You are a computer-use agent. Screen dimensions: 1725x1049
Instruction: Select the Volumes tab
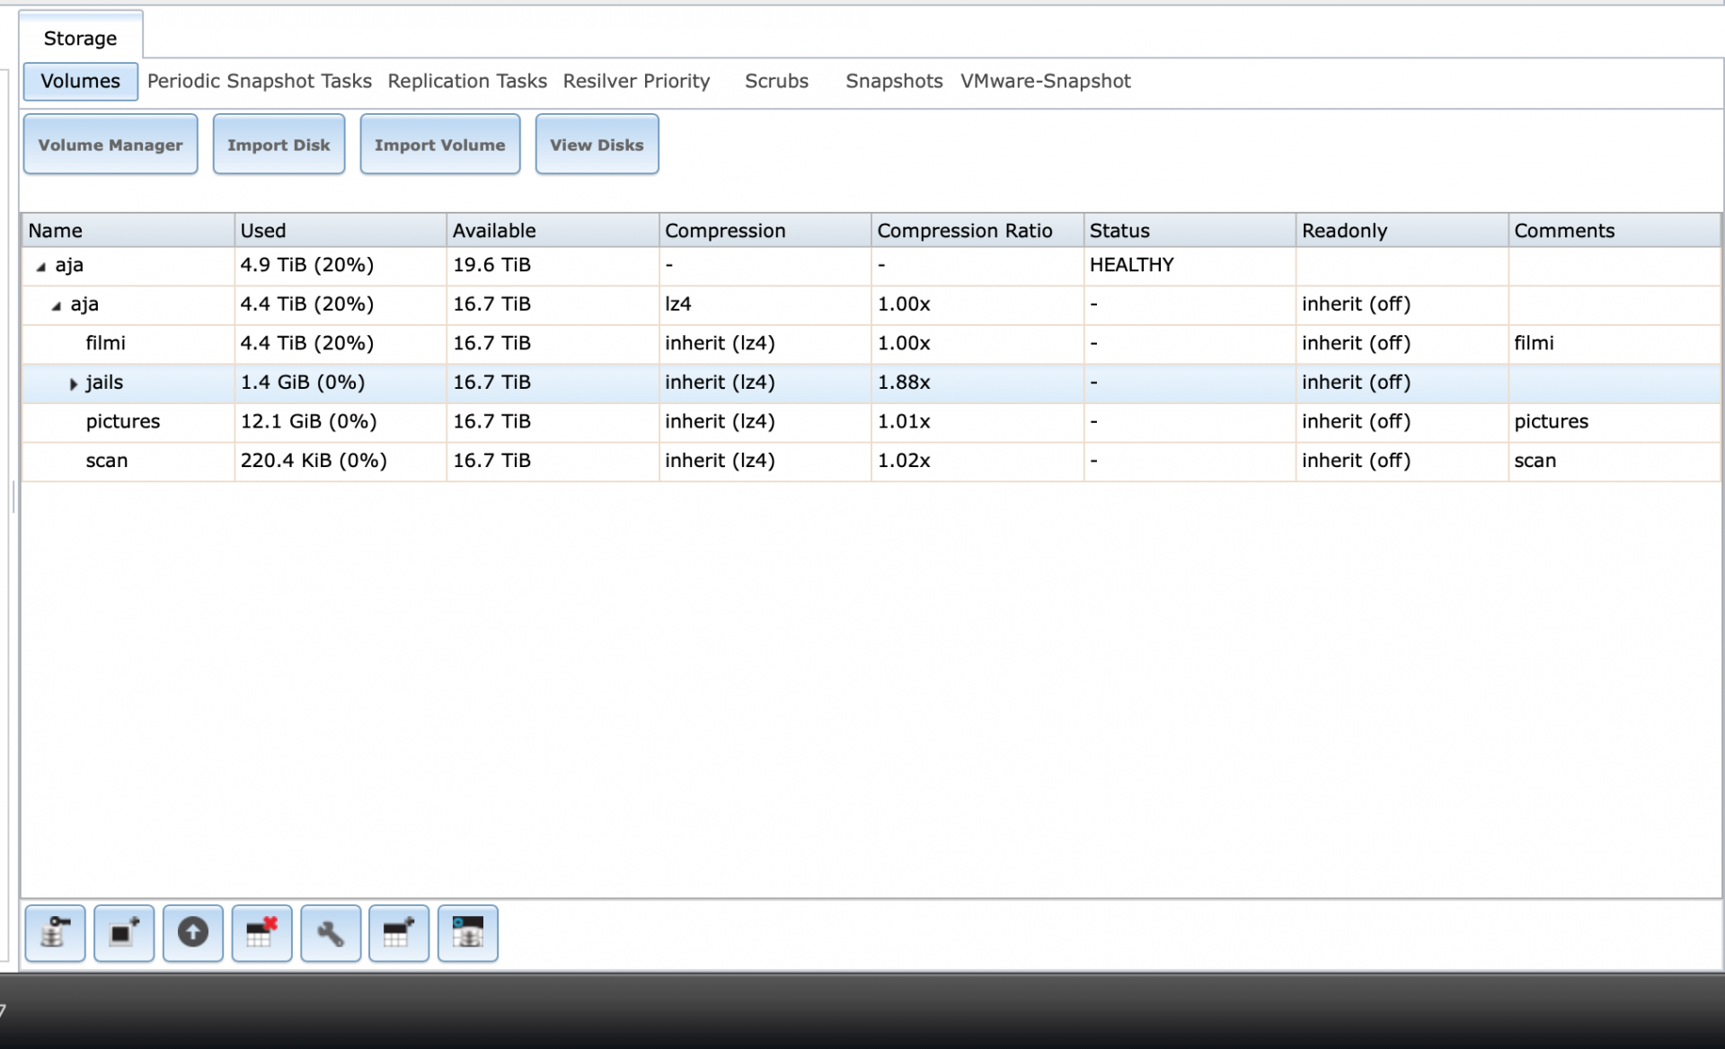click(80, 81)
